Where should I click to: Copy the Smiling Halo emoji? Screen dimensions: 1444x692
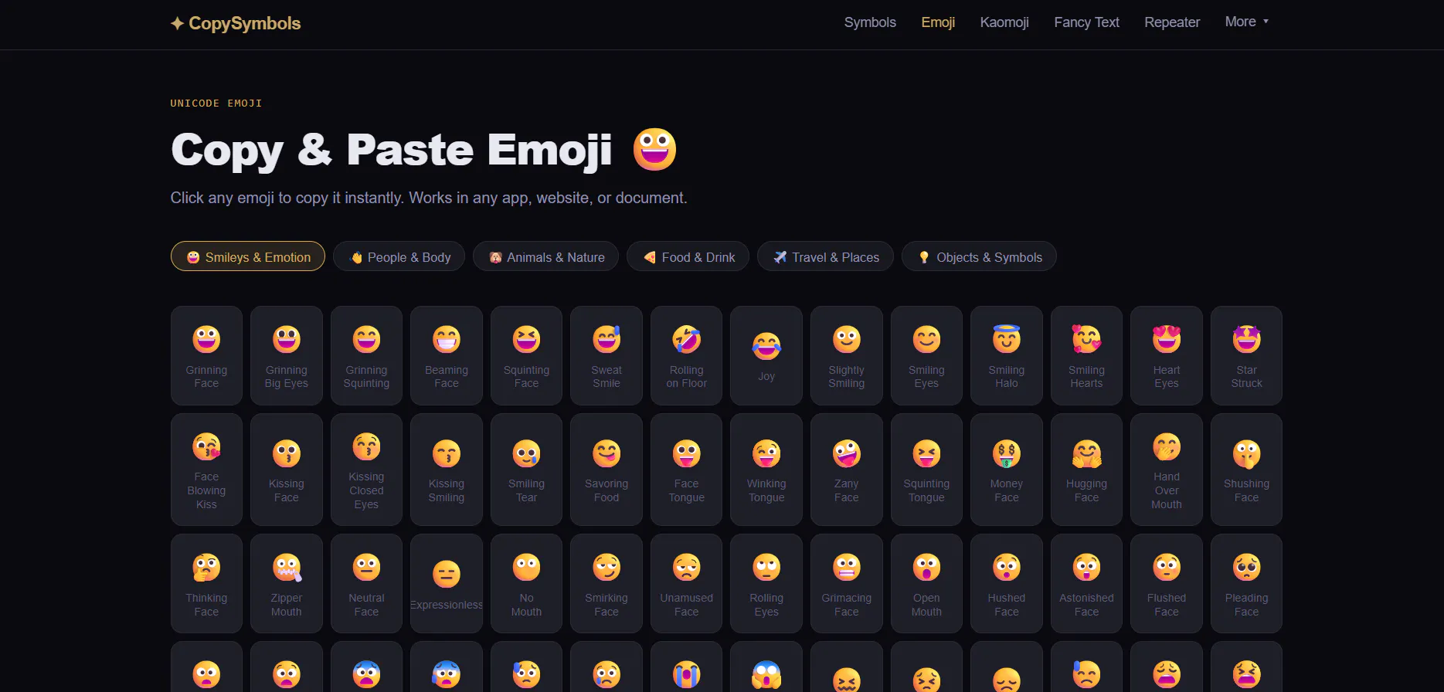click(x=1007, y=355)
